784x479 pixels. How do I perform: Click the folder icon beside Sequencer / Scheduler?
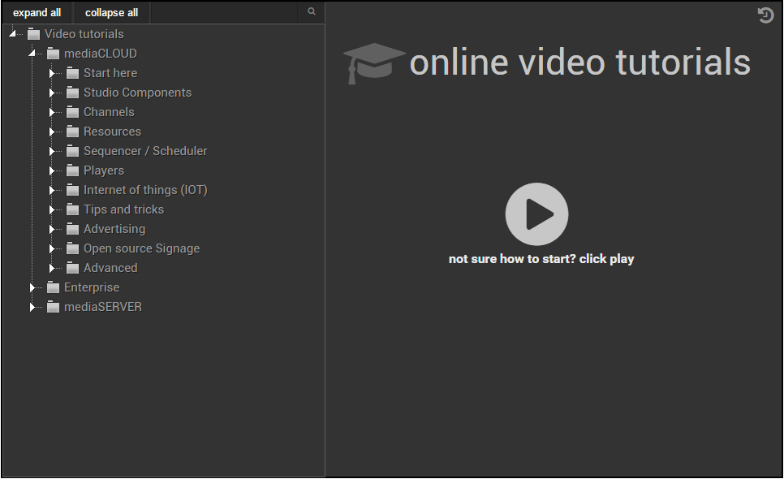(71, 150)
